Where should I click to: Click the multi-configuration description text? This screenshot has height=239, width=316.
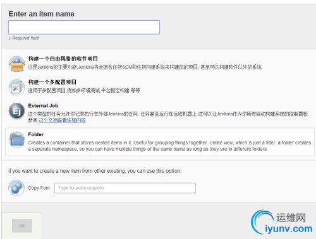pyautogui.click(x=85, y=91)
